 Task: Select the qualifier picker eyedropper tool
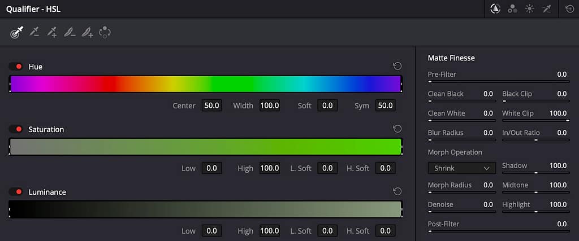pos(16,32)
